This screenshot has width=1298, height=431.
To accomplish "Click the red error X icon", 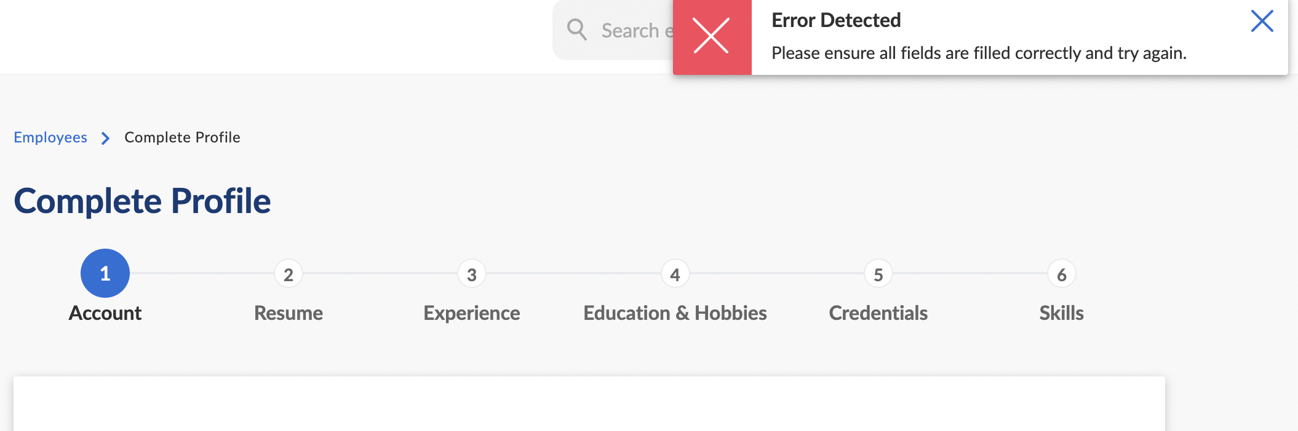I will [711, 36].
